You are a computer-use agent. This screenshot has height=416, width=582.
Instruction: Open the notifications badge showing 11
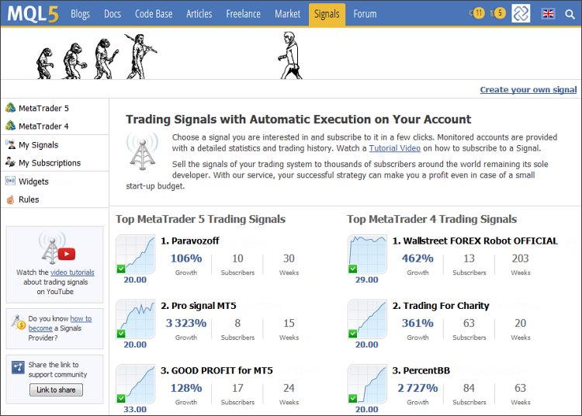[477, 14]
